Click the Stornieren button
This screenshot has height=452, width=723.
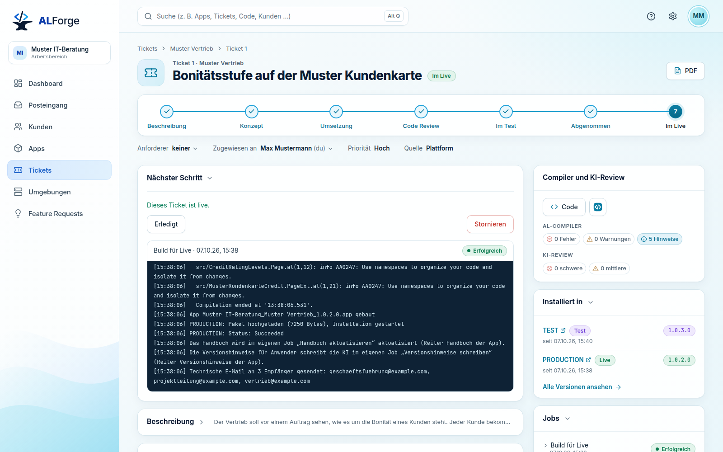coord(490,224)
